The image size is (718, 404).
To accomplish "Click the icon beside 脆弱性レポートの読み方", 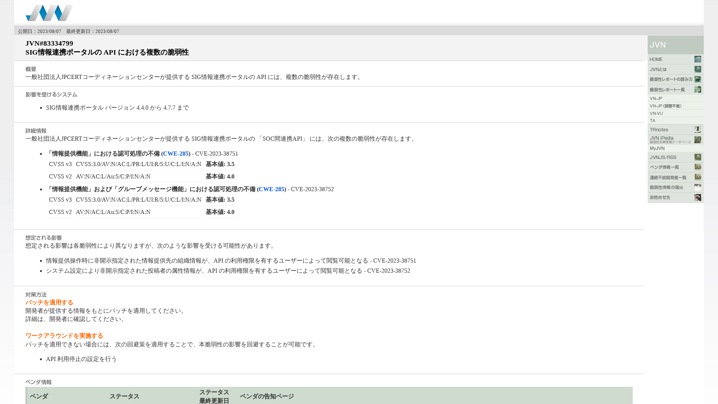I will [698, 80].
